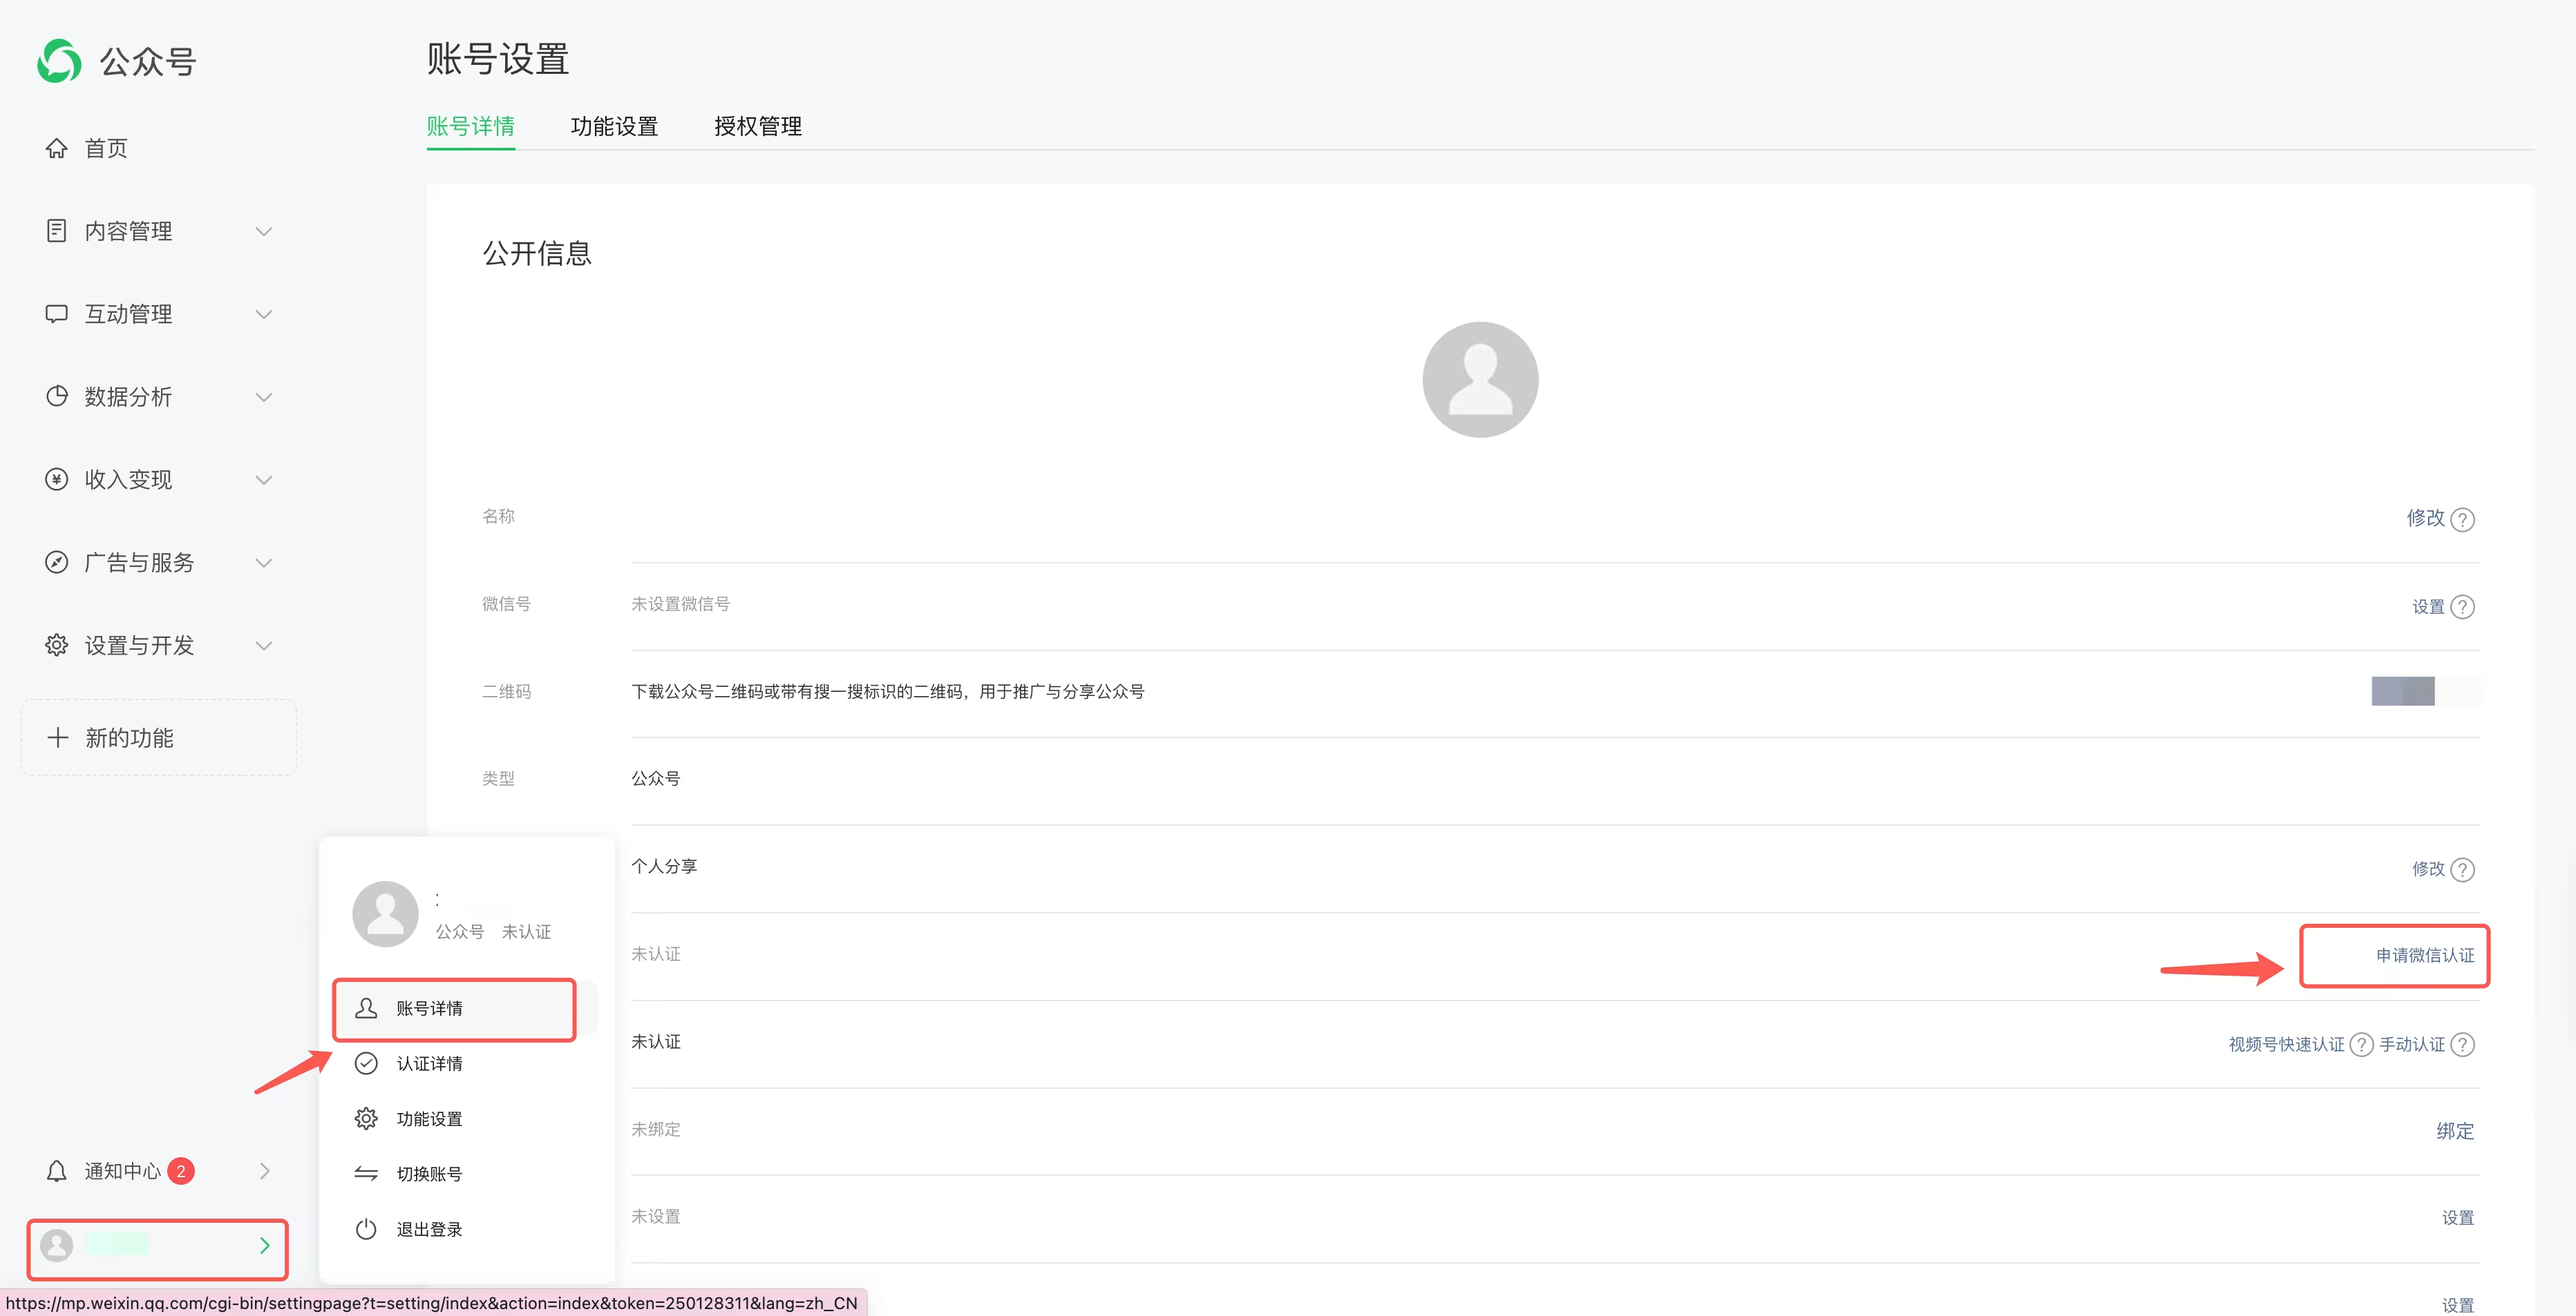Expand the 内容管理 menu chevron

click(x=263, y=231)
